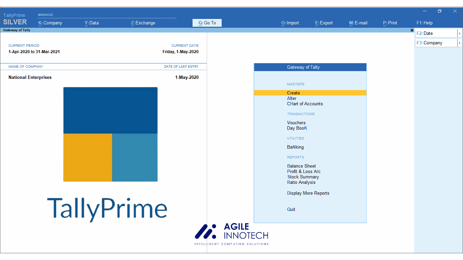Select Quit in Gateway of Tally
Screen dimensions: 463x260
coord(291,209)
